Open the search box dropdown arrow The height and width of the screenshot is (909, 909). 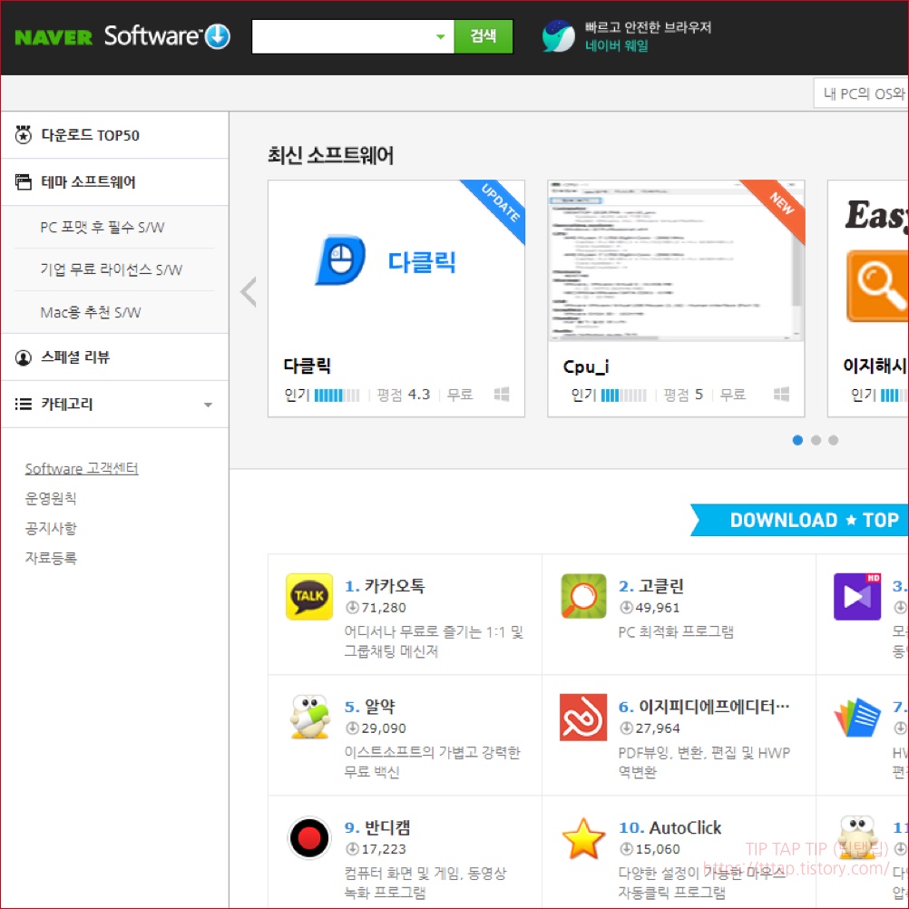441,36
